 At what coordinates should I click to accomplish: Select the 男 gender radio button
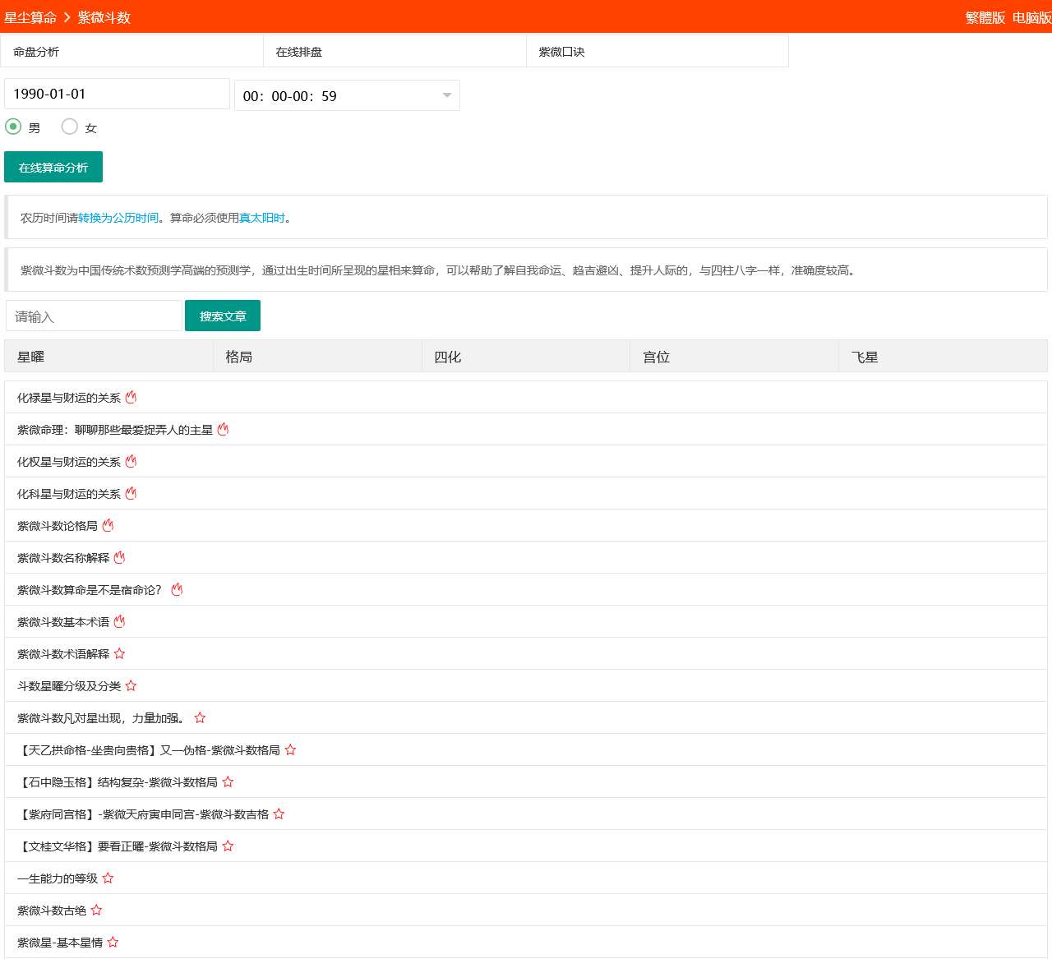tap(13, 127)
